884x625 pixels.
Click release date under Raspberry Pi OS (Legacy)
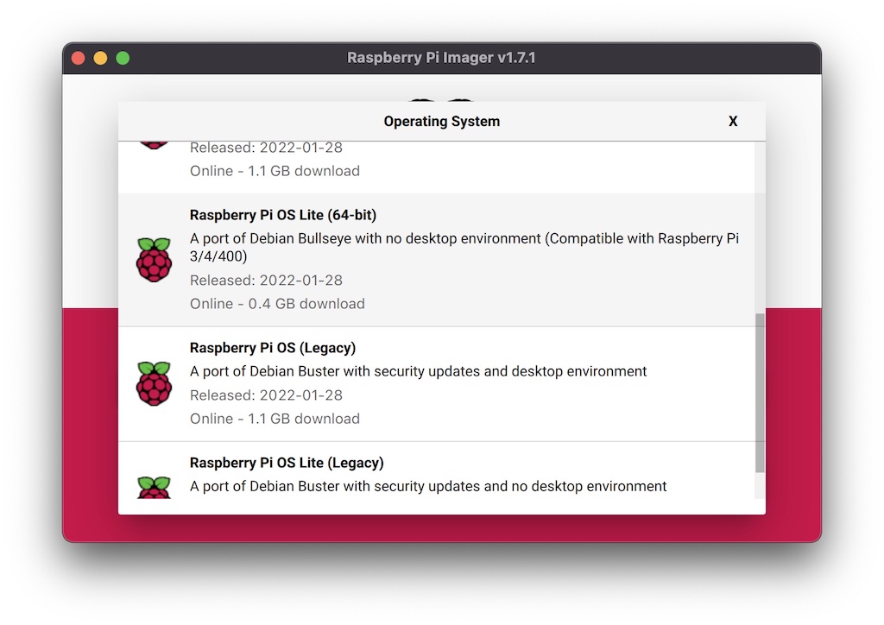(266, 395)
